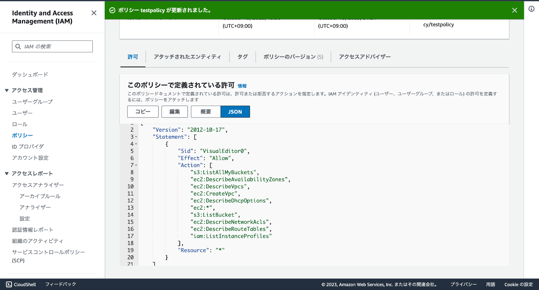Click the search magnifier icon in IAM search

18,46
